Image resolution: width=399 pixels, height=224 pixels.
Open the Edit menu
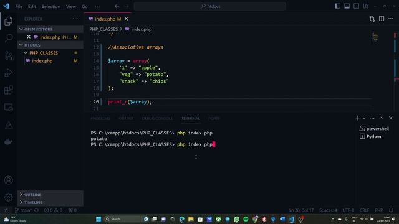(32, 6)
